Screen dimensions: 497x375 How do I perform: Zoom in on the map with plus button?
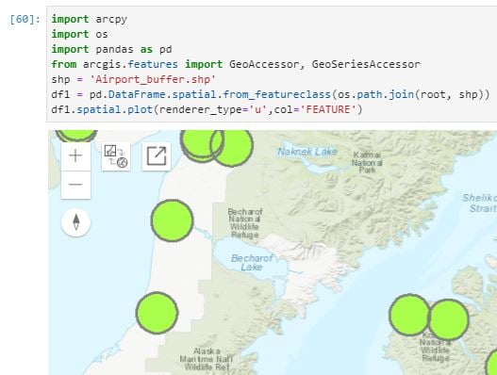75,155
